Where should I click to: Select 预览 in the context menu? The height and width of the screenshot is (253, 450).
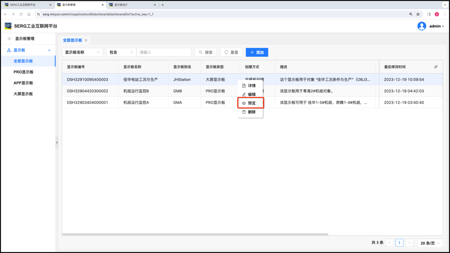[251, 103]
